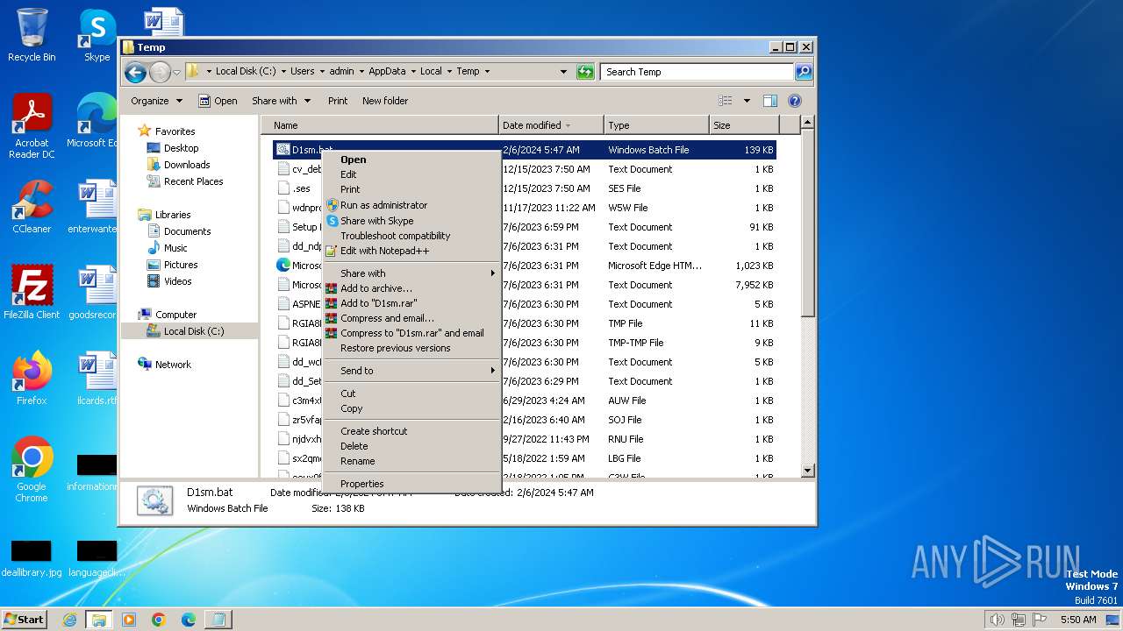The width and height of the screenshot is (1123, 631).
Task: Open llcards.rtf desktop file
Action: [97, 379]
